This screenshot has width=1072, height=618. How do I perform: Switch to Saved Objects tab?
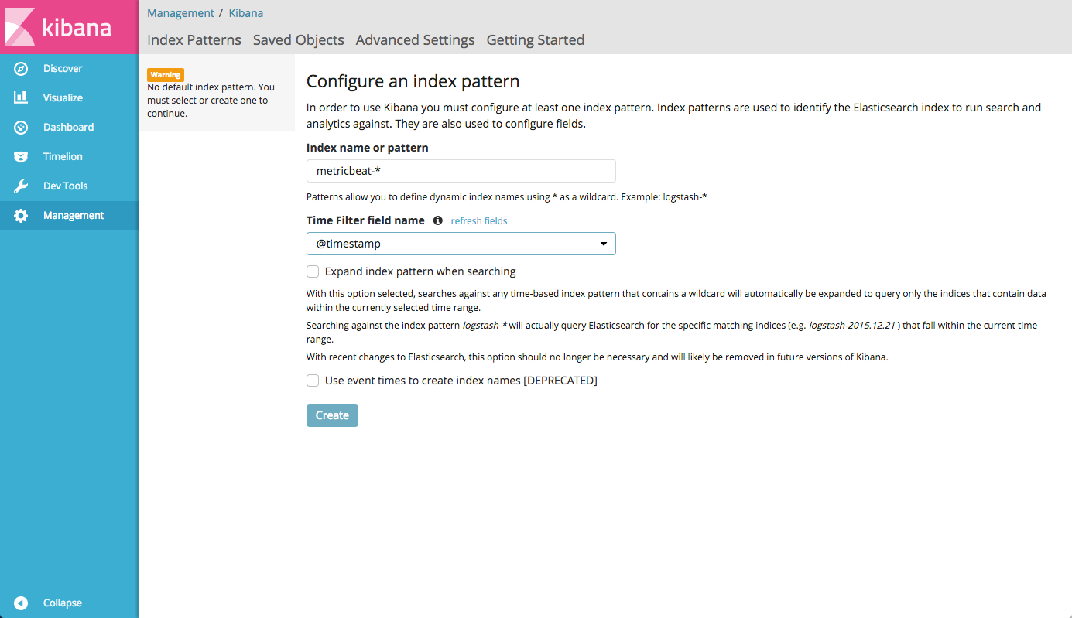(x=299, y=40)
